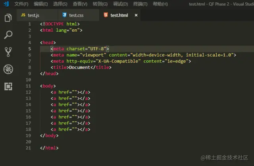Image resolution: width=254 pixels, height=166 pixels.
Task: Open the Source Control view
Action: coord(8,52)
